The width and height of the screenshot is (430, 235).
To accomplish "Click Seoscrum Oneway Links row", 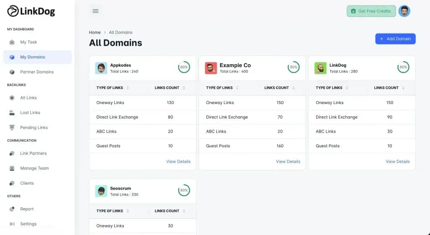I will 143,226.
